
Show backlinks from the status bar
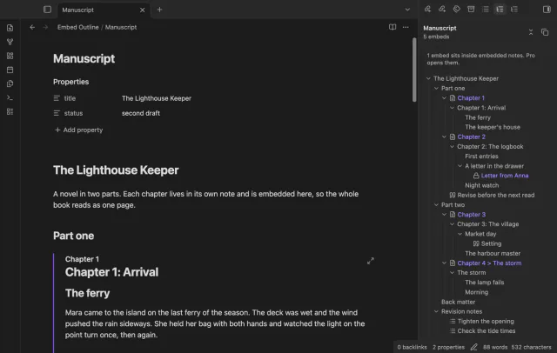pos(412,347)
